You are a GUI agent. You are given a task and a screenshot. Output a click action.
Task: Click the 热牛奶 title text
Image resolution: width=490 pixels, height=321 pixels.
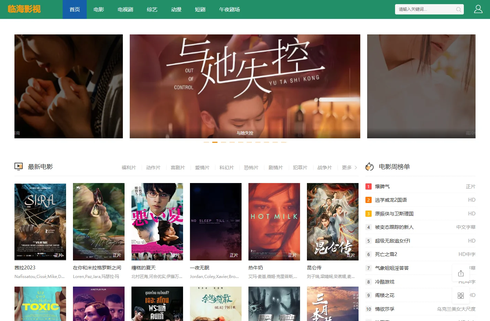256,268
